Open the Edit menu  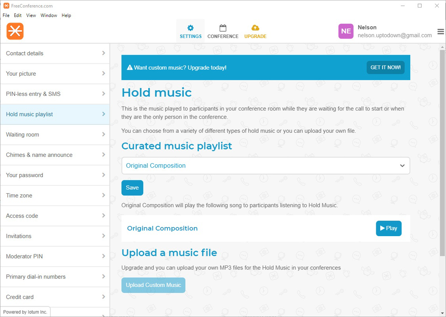pyautogui.click(x=18, y=15)
